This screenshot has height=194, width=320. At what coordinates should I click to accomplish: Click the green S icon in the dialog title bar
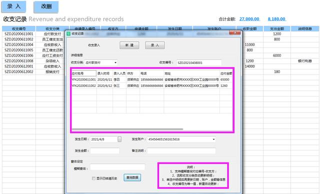pyautogui.click(x=68, y=33)
